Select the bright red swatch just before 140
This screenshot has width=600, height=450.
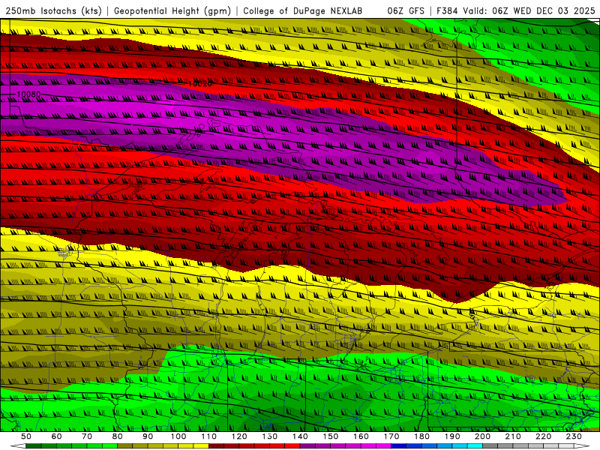click(x=292, y=445)
